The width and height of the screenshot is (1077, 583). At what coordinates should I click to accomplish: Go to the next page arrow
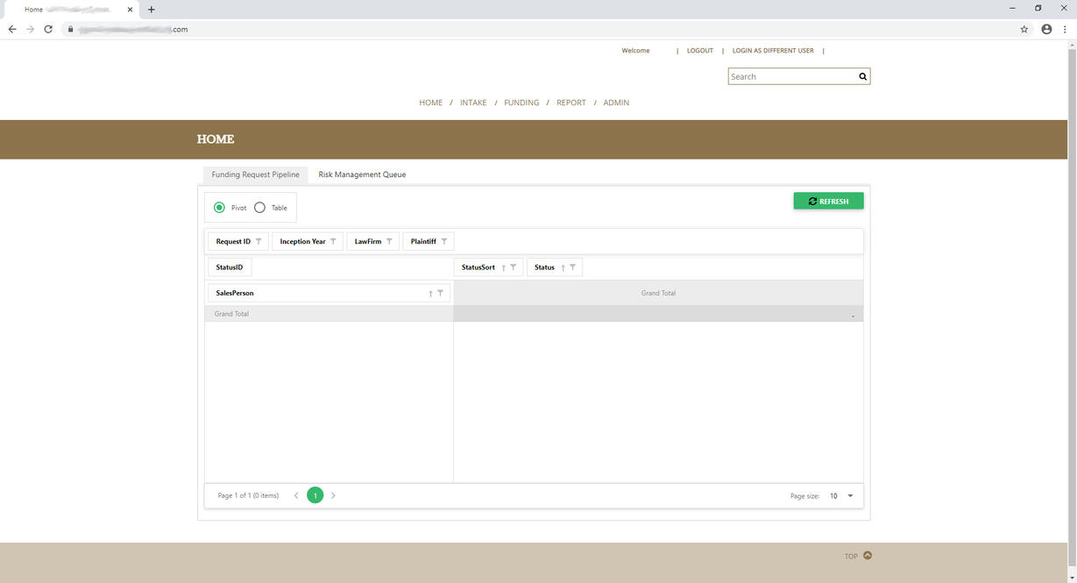[x=333, y=495]
